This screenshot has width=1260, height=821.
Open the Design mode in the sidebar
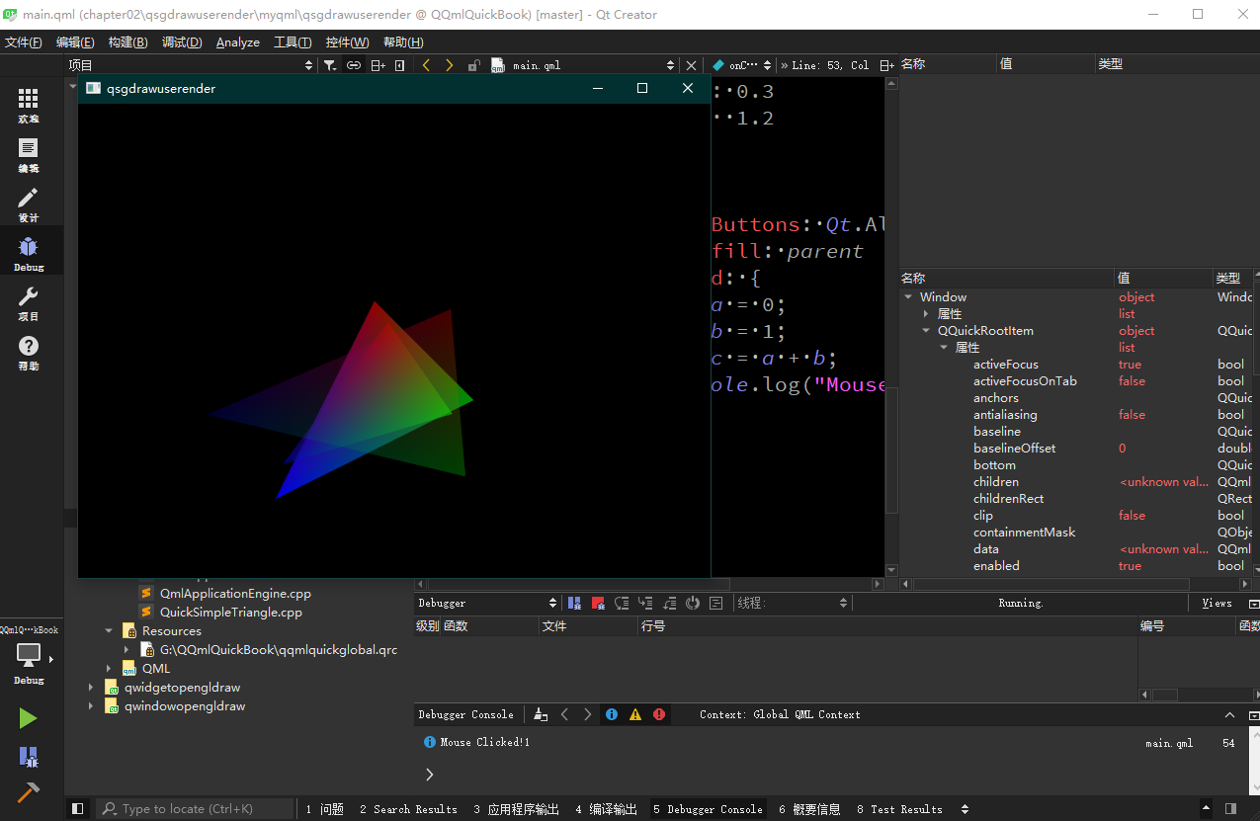28,205
